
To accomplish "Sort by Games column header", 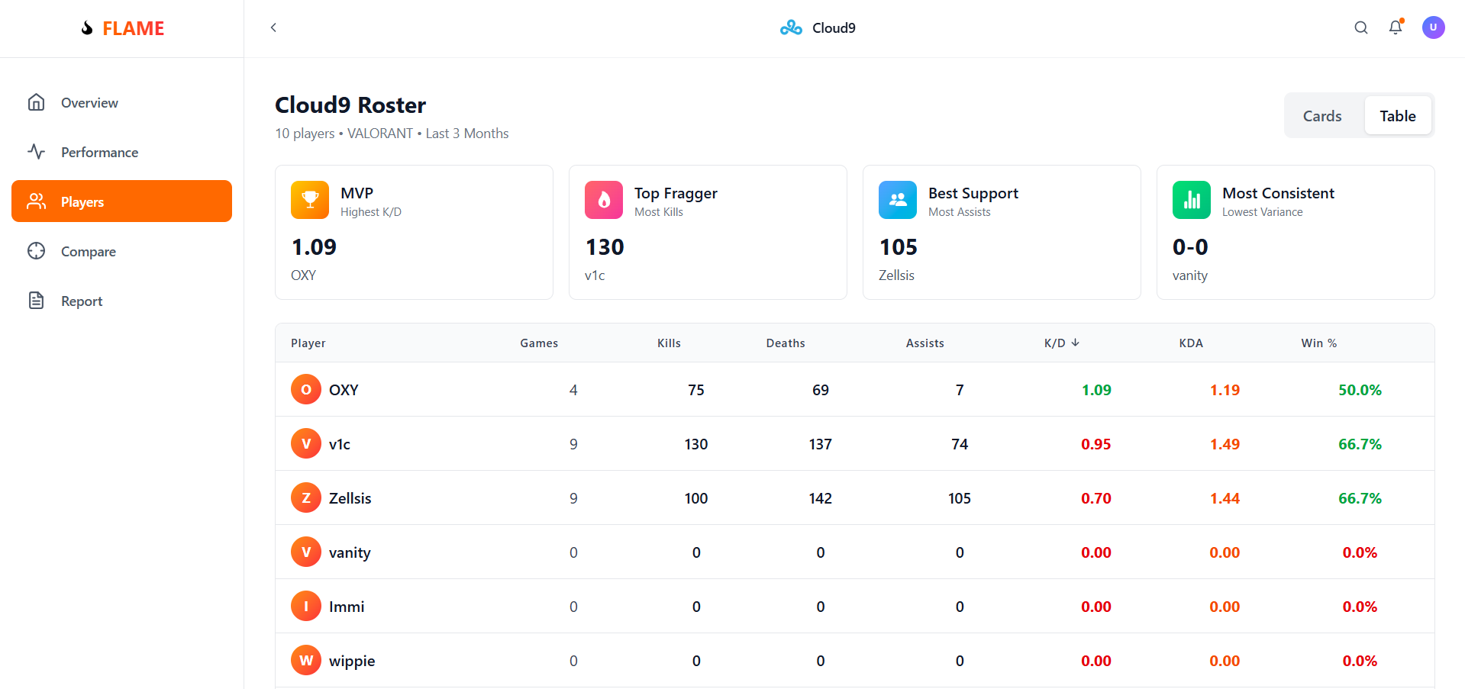I will click(539, 343).
